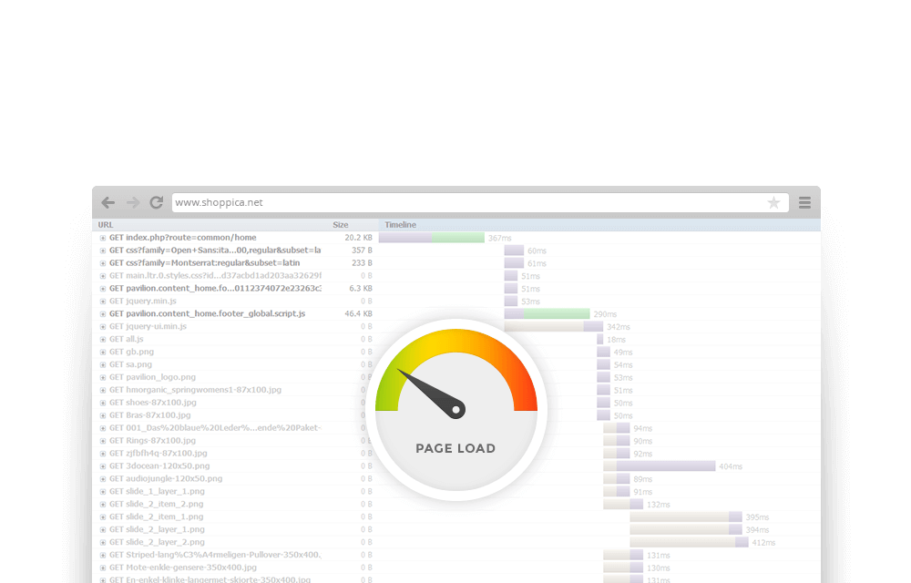Expand the GET jquery.min.js request row
Screen dimensions: 911x583
tap(103, 302)
